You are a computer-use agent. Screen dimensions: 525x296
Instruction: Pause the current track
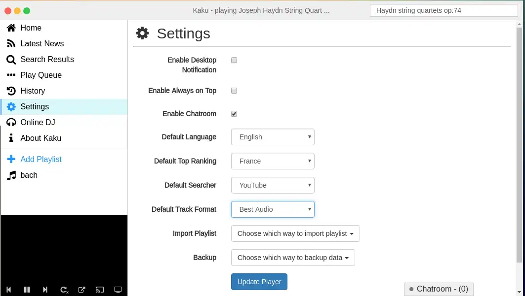(x=27, y=290)
